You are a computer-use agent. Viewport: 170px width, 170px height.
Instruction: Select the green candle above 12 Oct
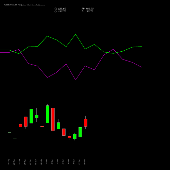pyautogui.click(x=48, y=114)
